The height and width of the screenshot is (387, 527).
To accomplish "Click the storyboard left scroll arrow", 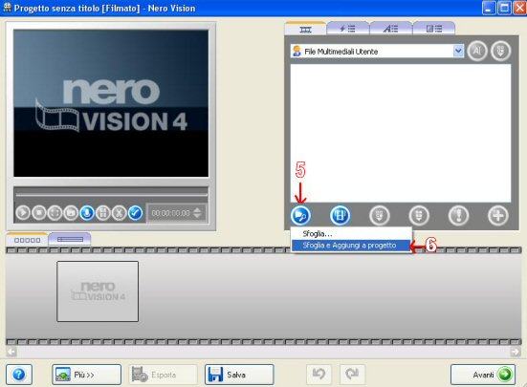I will click(11, 352).
